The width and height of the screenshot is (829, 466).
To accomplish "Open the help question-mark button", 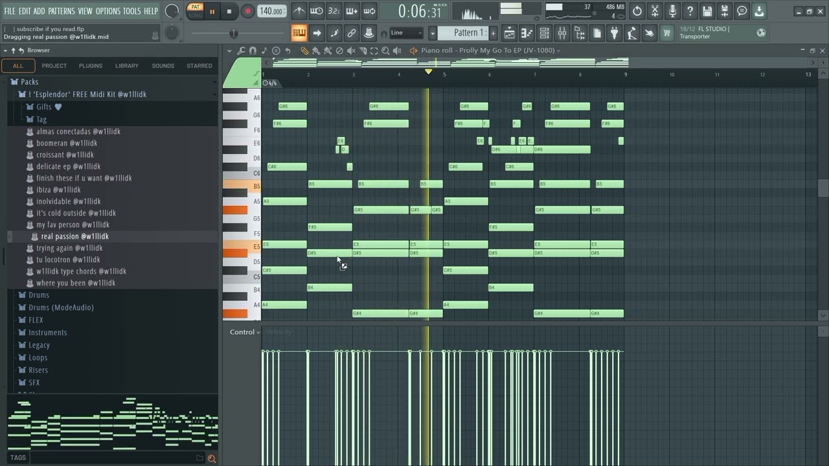I will 690,11.
